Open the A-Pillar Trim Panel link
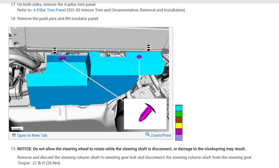 click(x=49, y=10)
